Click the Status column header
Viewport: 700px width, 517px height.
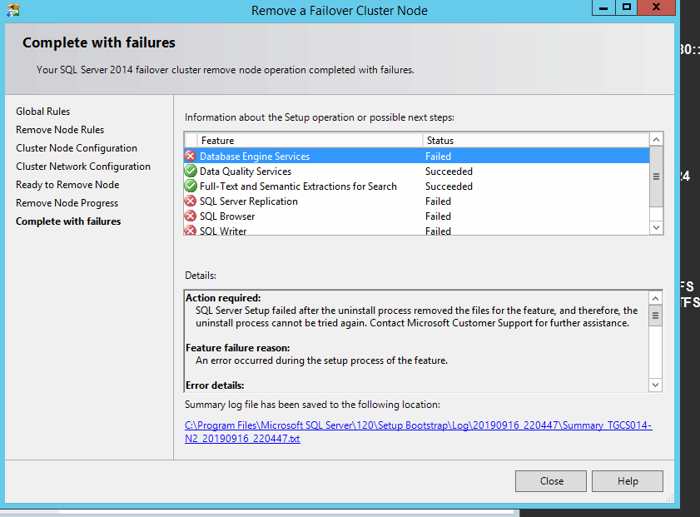441,140
